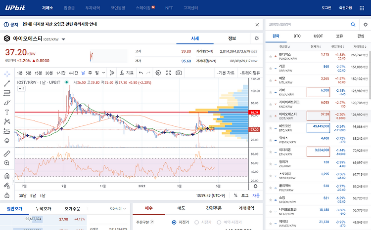
Task: Open the 입출금 menu
Action: 69,8
